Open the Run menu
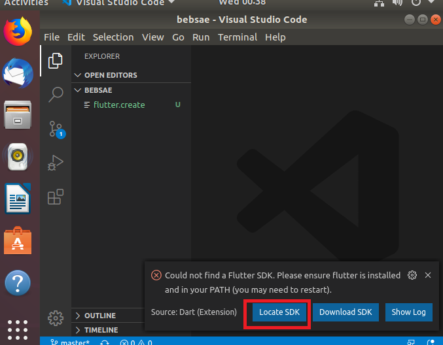The height and width of the screenshot is (345, 443). (x=201, y=37)
